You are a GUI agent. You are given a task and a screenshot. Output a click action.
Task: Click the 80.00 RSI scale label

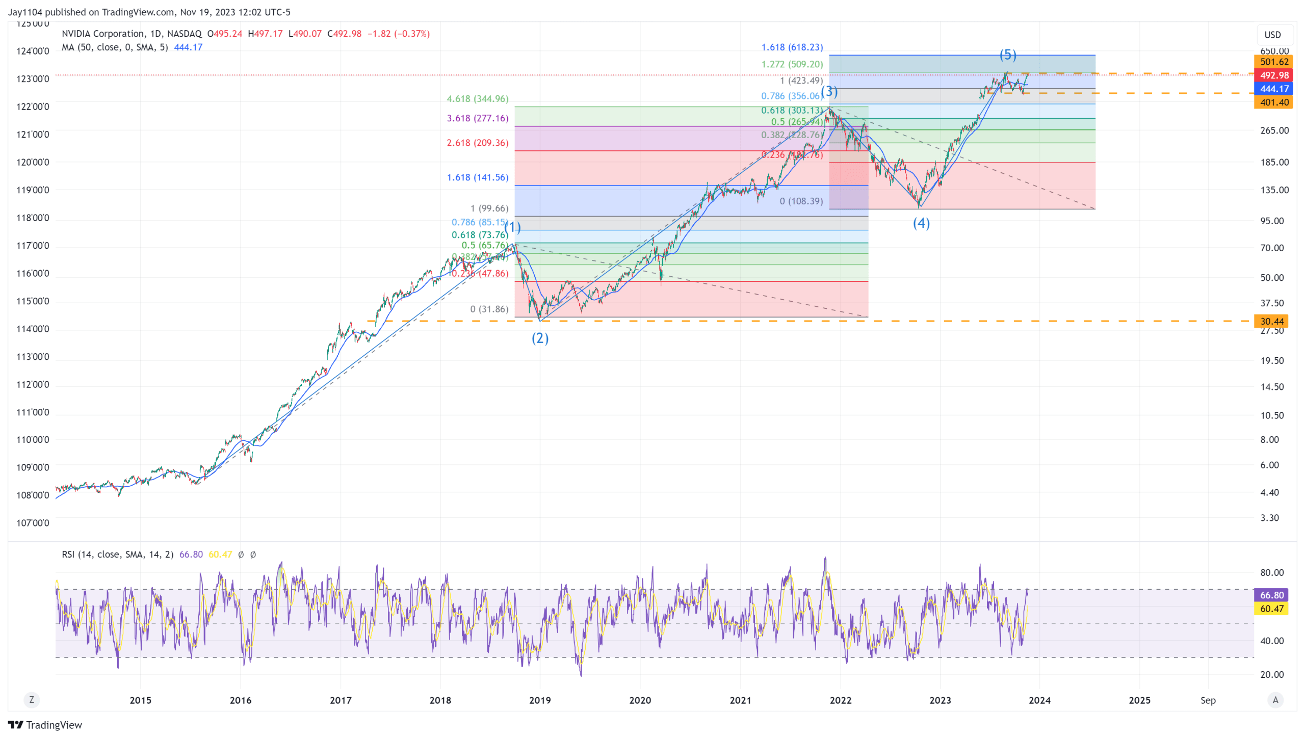pyautogui.click(x=1272, y=572)
